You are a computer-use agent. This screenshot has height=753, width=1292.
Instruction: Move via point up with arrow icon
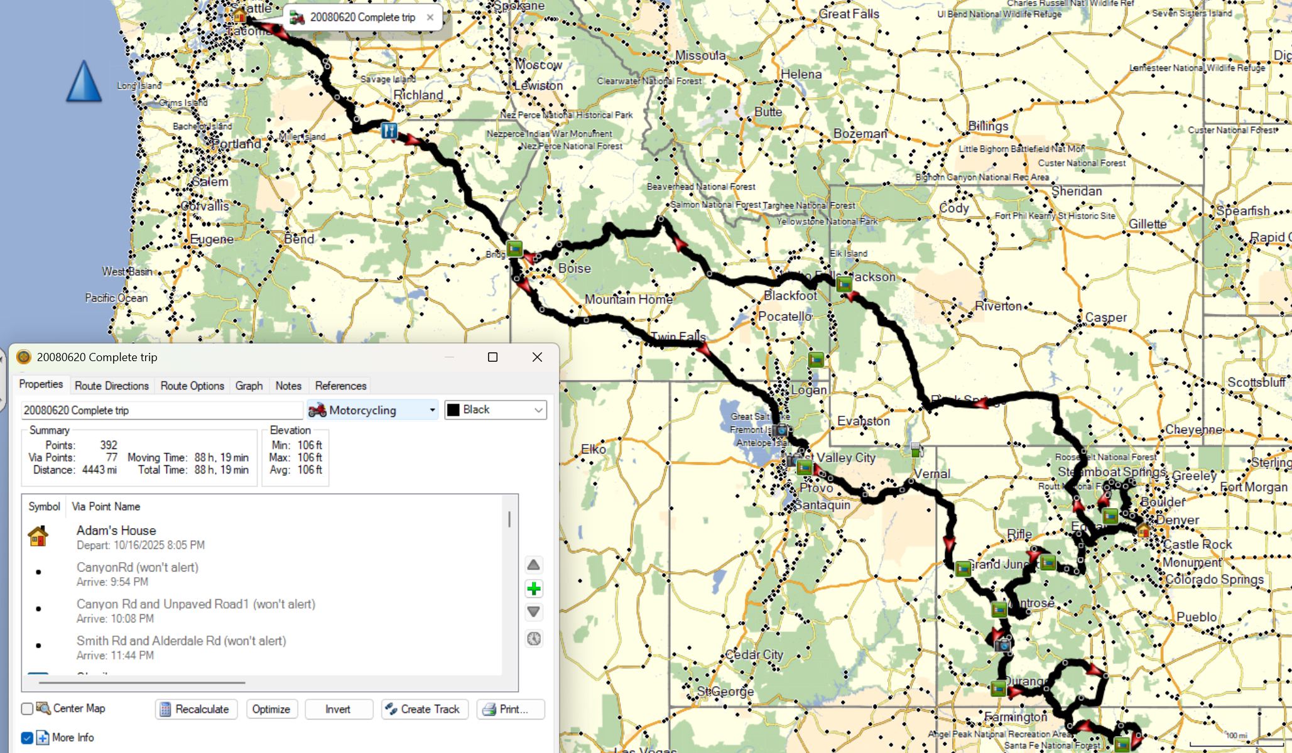533,565
